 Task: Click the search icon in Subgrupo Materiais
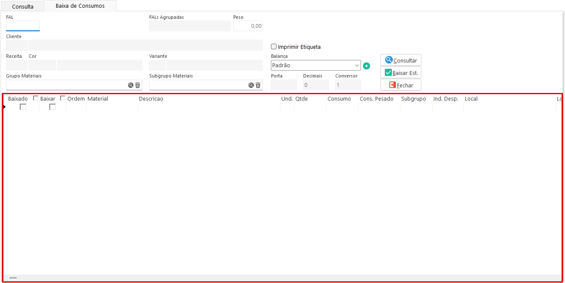pos(251,85)
